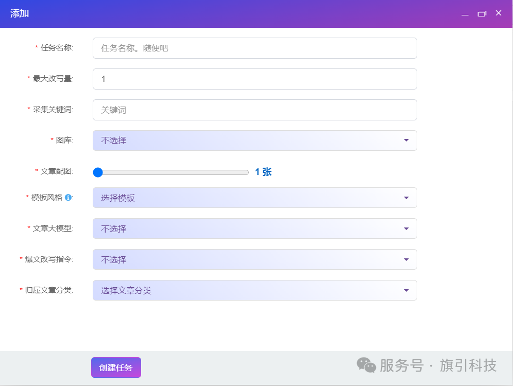Click the 任务名称 input field
Image resolution: width=513 pixels, height=386 pixels.
point(254,48)
